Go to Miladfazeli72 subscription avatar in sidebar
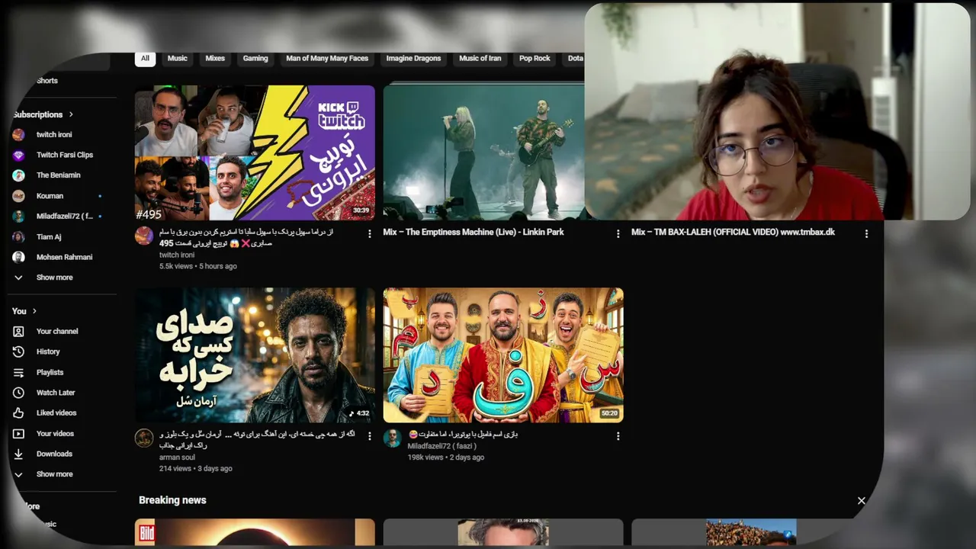 [x=18, y=217]
